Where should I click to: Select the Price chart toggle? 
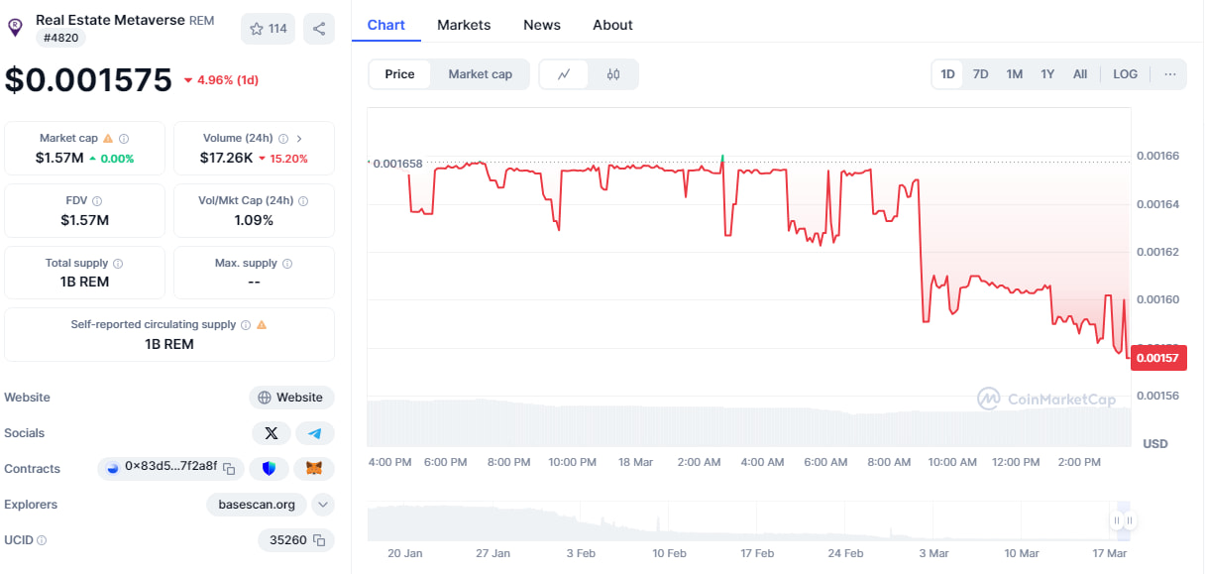coord(399,74)
